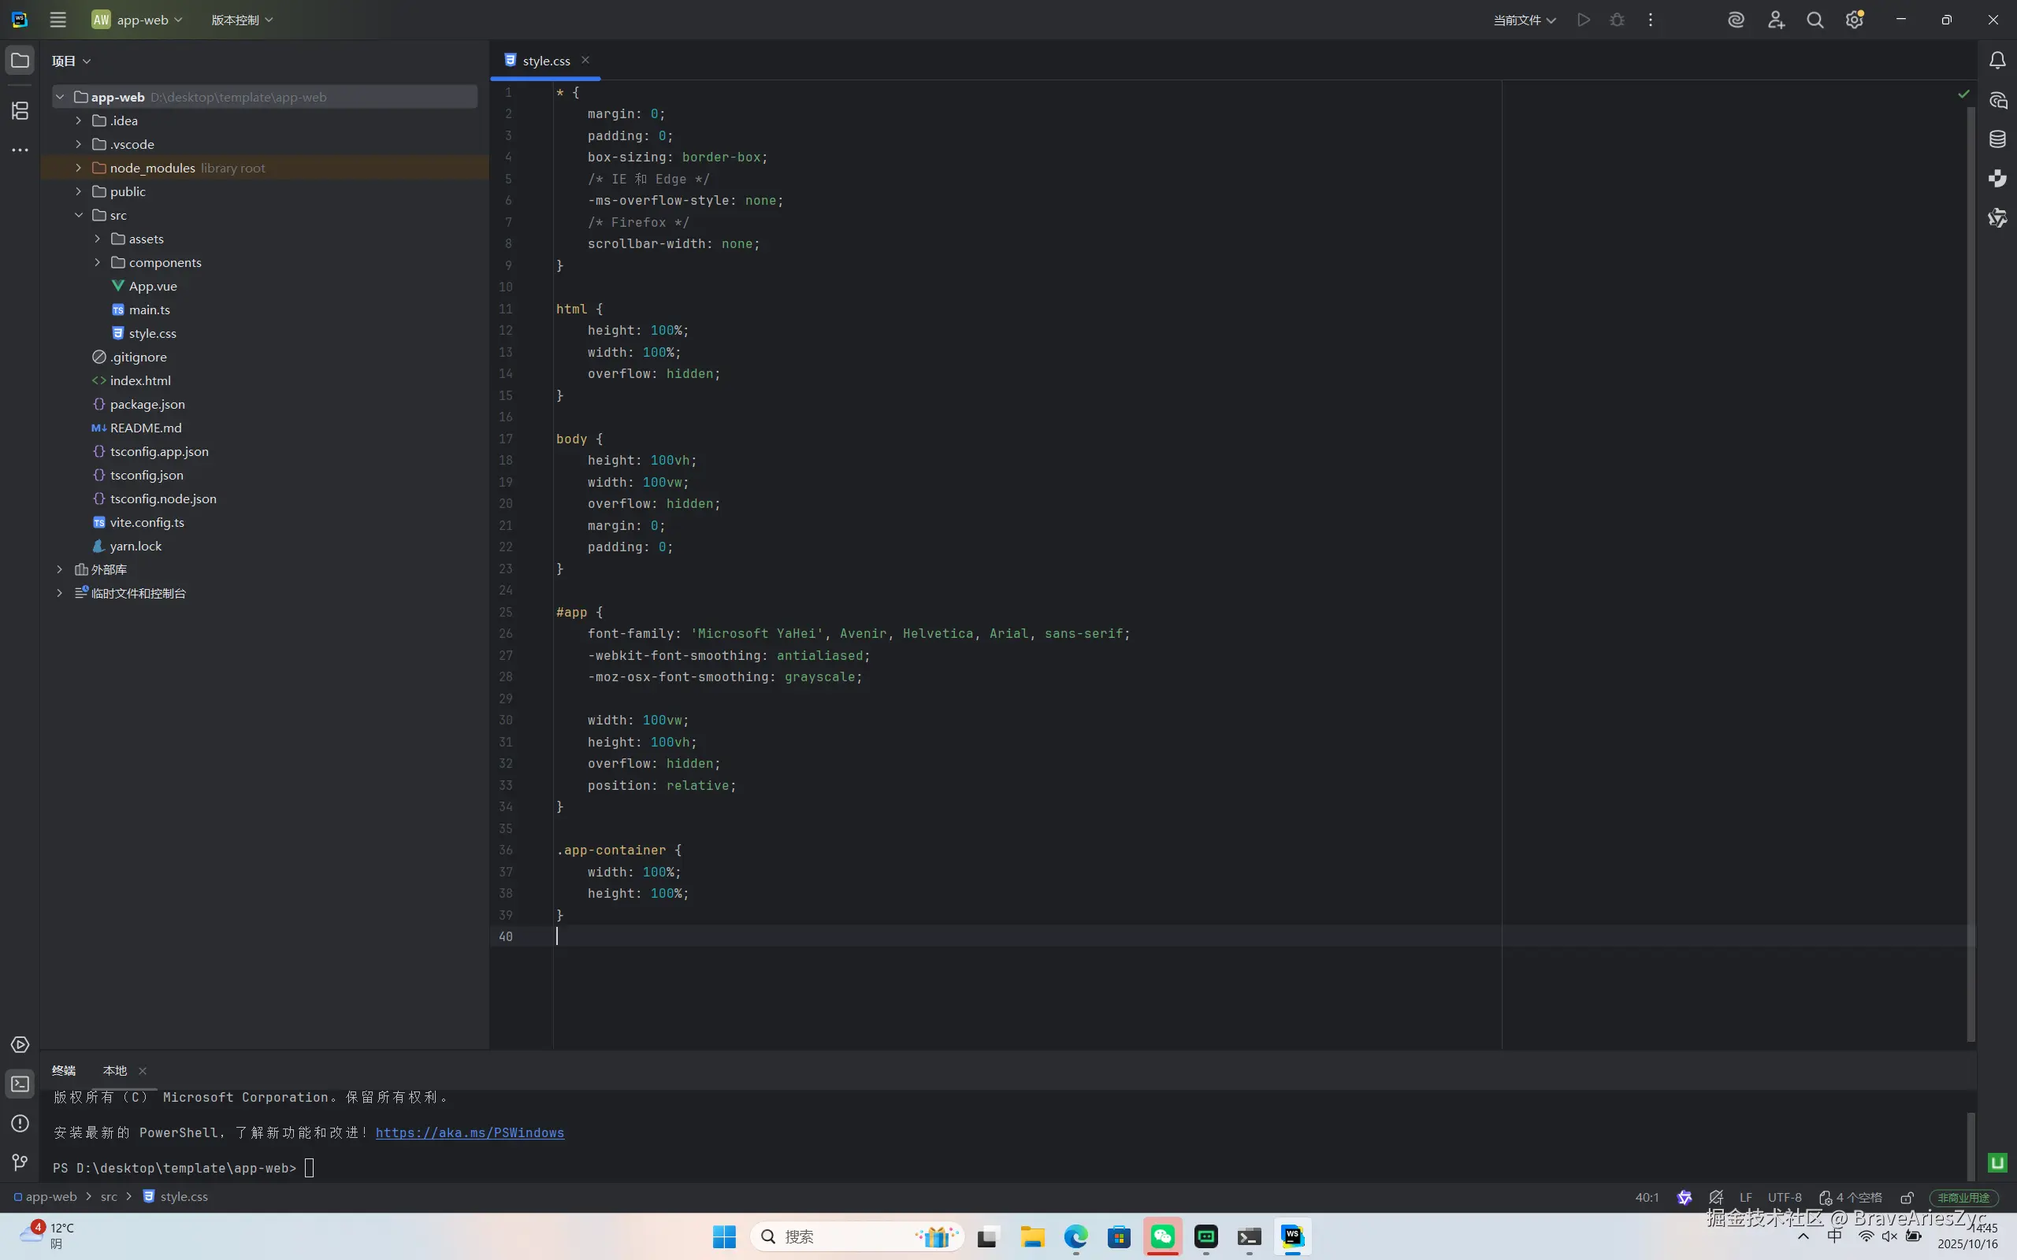Viewport: 2017px width, 1260px height.
Task: Open the Database tool window icon
Action: tap(1998, 139)
